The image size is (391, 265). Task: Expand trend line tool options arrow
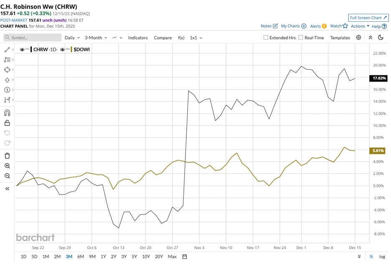[13, 50]
